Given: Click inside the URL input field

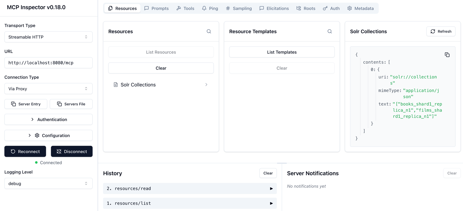Looking at the screenshot, I should click(x=48, y=63).
